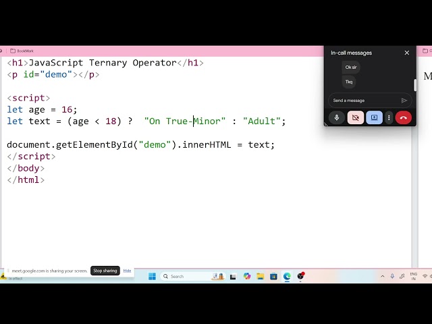Click the taskbar app icon with the red dot
The image size is (432, 324).
(300, 276)
